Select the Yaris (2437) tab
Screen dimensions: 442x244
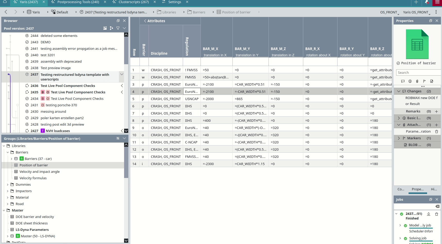(x=29, y=2)
